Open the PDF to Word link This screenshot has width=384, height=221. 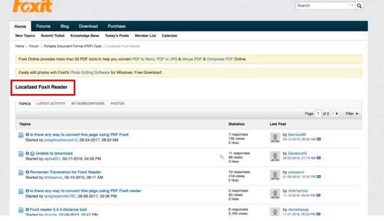(x=143, y=59)
